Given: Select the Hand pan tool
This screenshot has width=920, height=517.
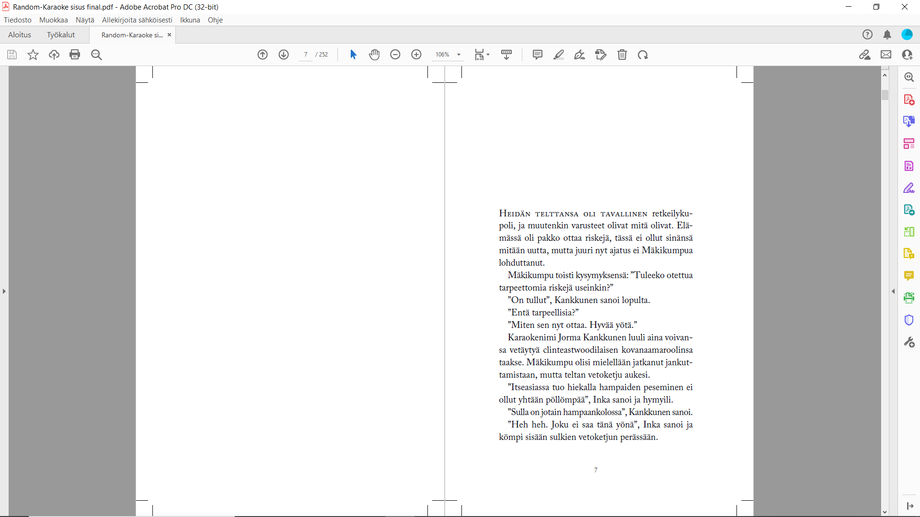Looking at the screenshot, I should pos(374,55).
